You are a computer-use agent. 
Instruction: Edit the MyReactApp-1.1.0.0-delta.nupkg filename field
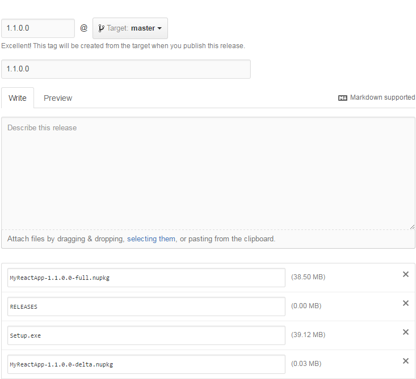click(146, 364)
